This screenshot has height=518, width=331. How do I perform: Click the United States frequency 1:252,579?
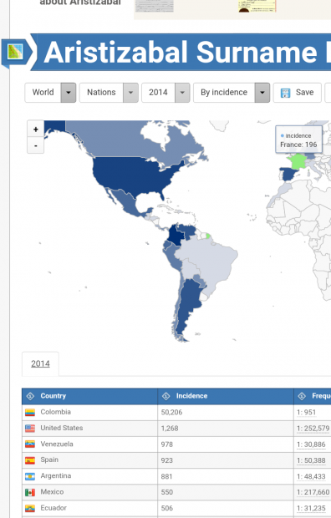313,429
